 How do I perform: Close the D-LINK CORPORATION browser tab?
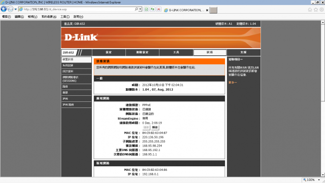pyautogui.click(x=207, y=10)
